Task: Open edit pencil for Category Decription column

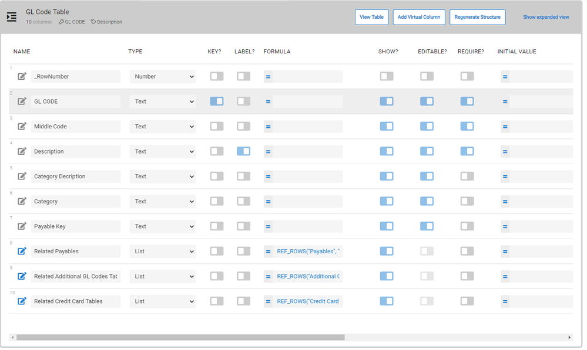Action: (x=22, y=176)
